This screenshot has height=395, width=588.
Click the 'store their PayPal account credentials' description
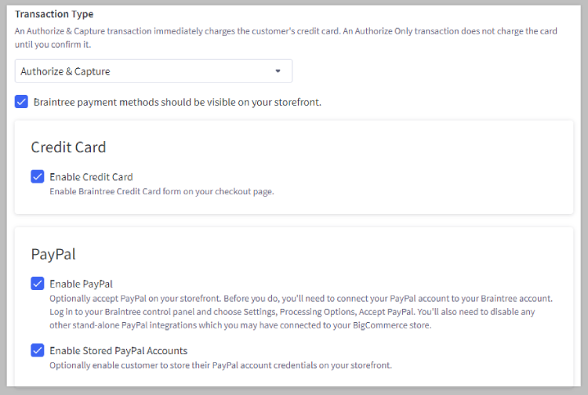coord(220,365)
